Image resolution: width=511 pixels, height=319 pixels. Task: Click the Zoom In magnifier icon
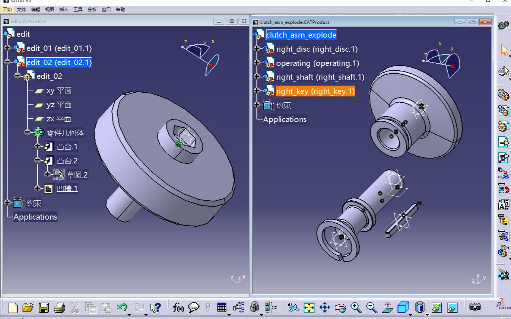click(356, 307)
